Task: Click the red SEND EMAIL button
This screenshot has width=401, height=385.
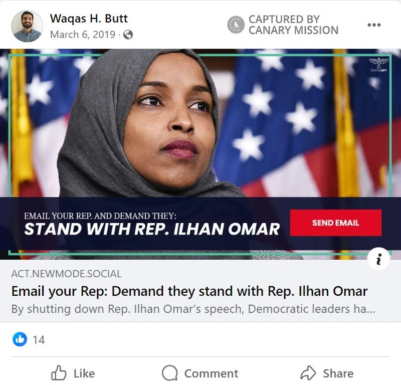Action: point(335,223)
